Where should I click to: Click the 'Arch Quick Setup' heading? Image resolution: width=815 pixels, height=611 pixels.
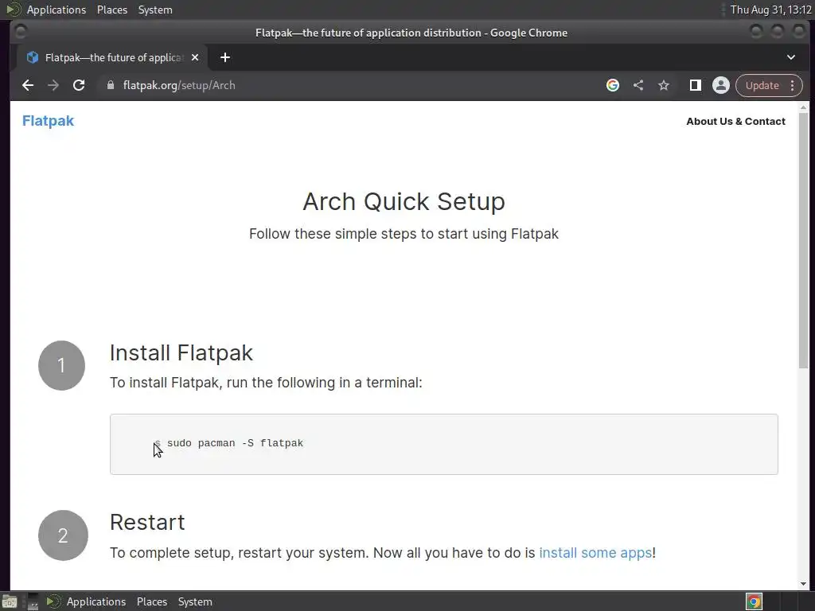click(404, 201)
